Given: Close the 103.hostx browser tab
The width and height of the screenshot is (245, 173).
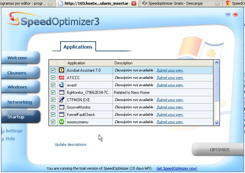Looking at the screenshot, I should (x=134, y=3).
